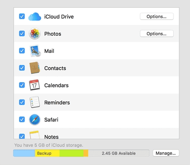The height and width of the screenshot is (165, 190).
Task: Click the iCloud Drive cloud icon
Action: click(35, 16)
